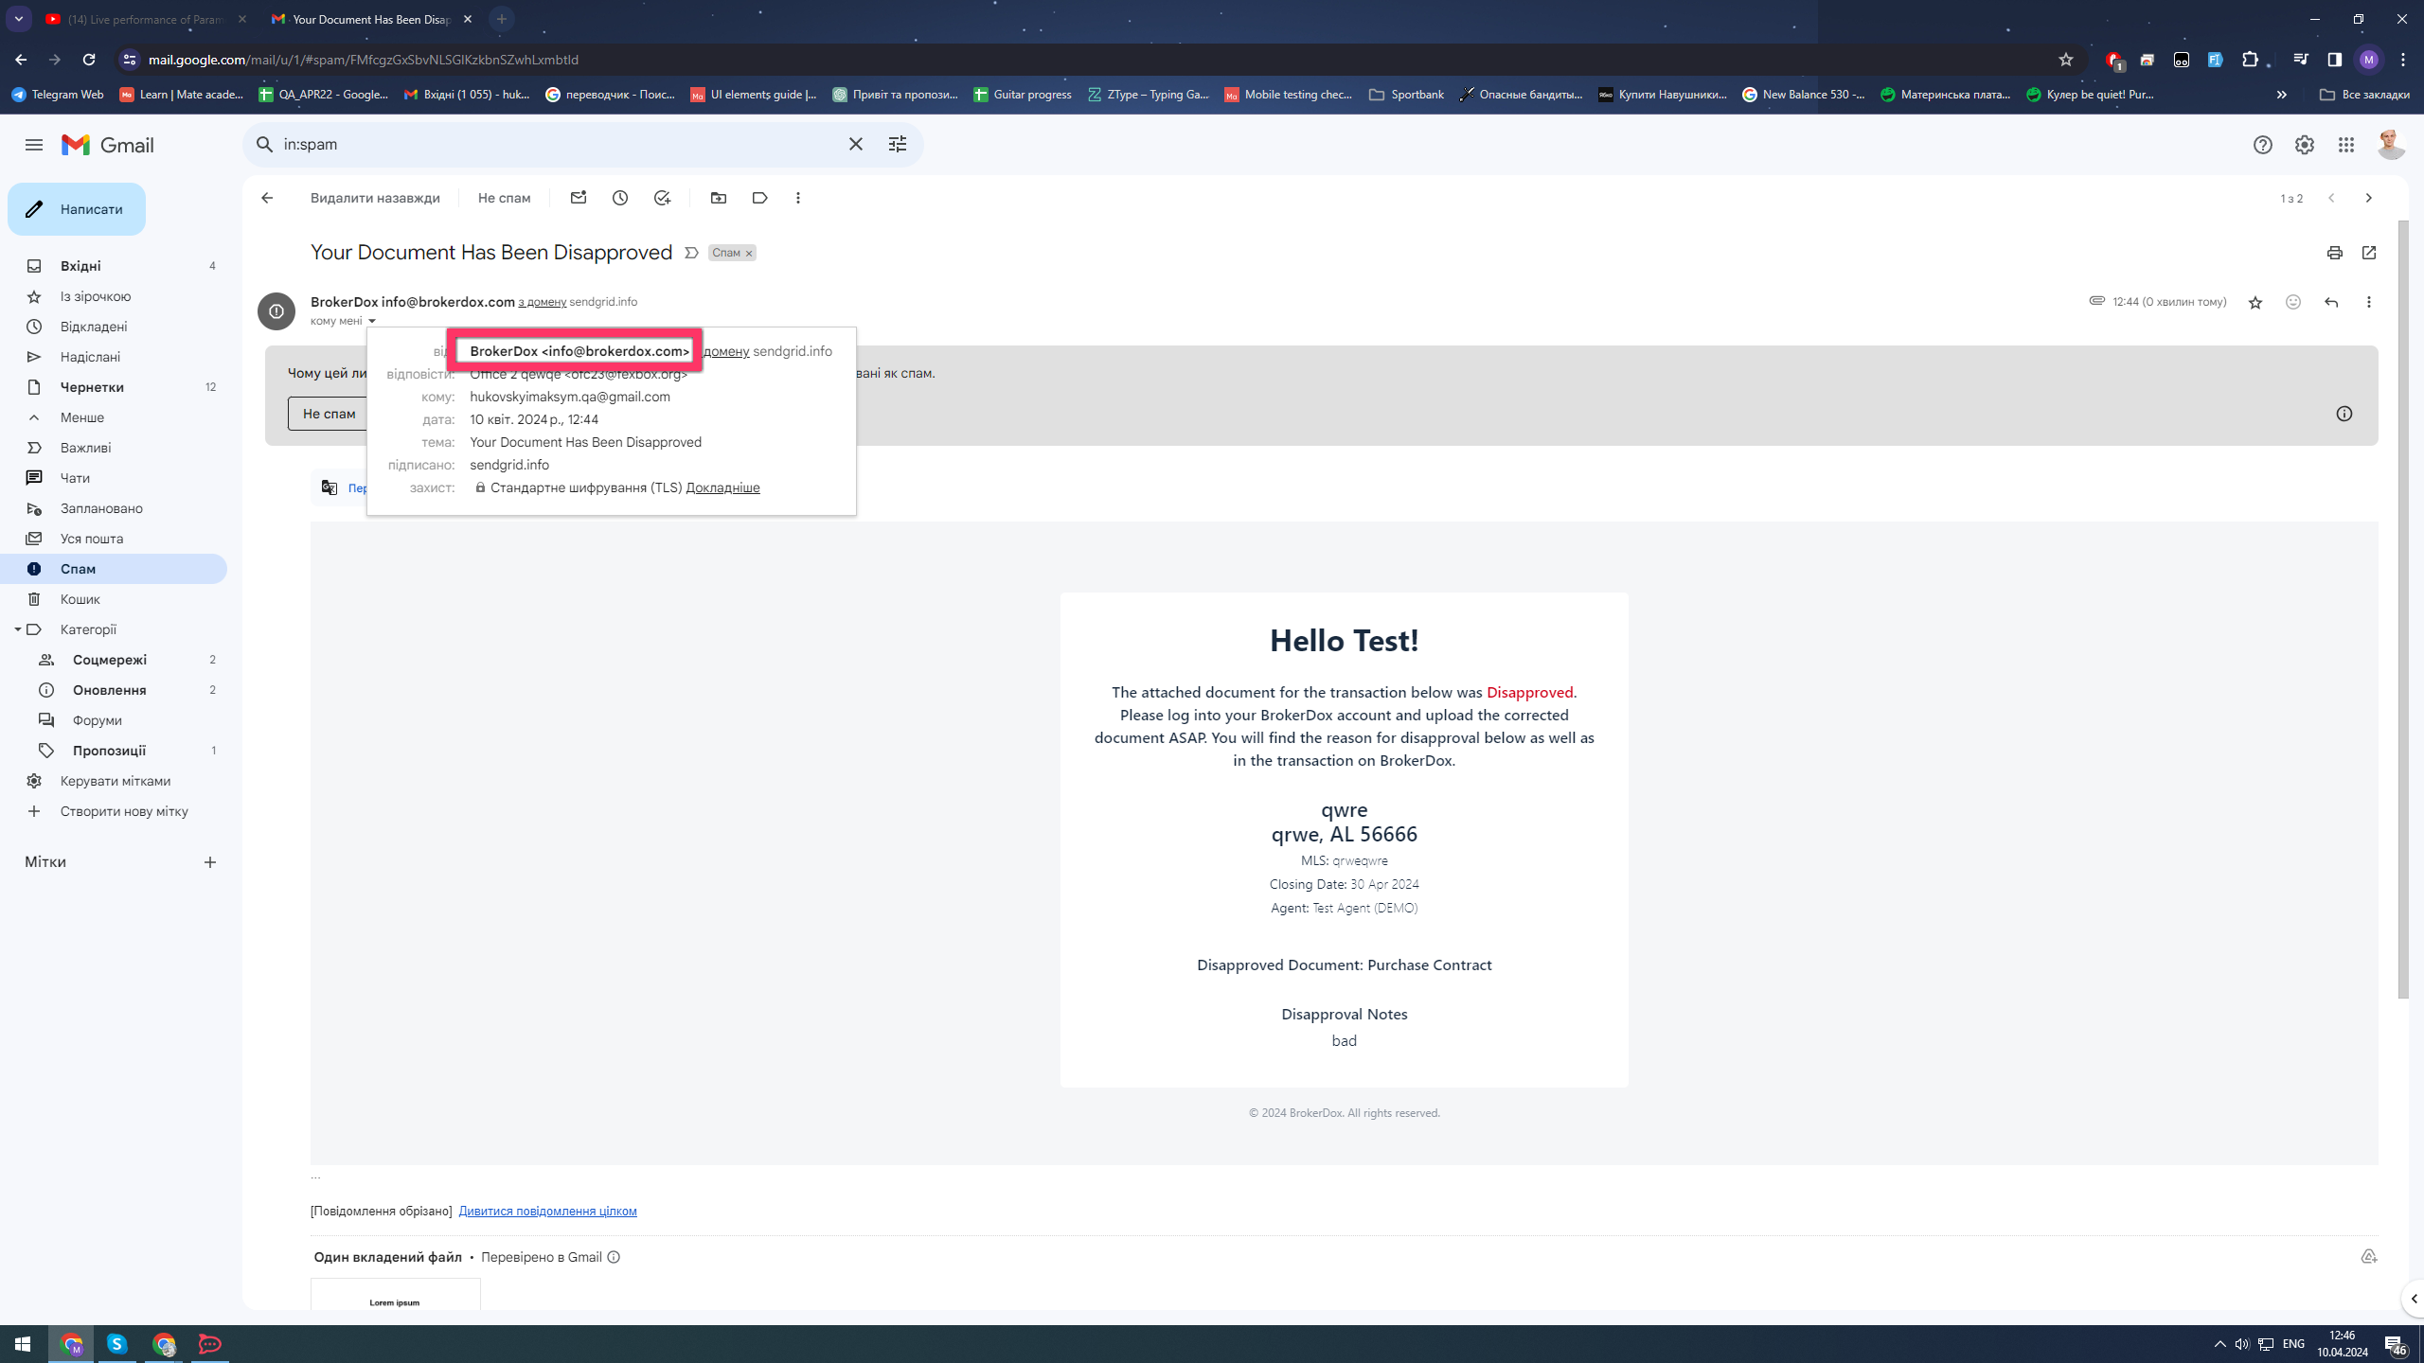
Task: Expand the trimmed content ellipsis
Action: pos(315,1177)
